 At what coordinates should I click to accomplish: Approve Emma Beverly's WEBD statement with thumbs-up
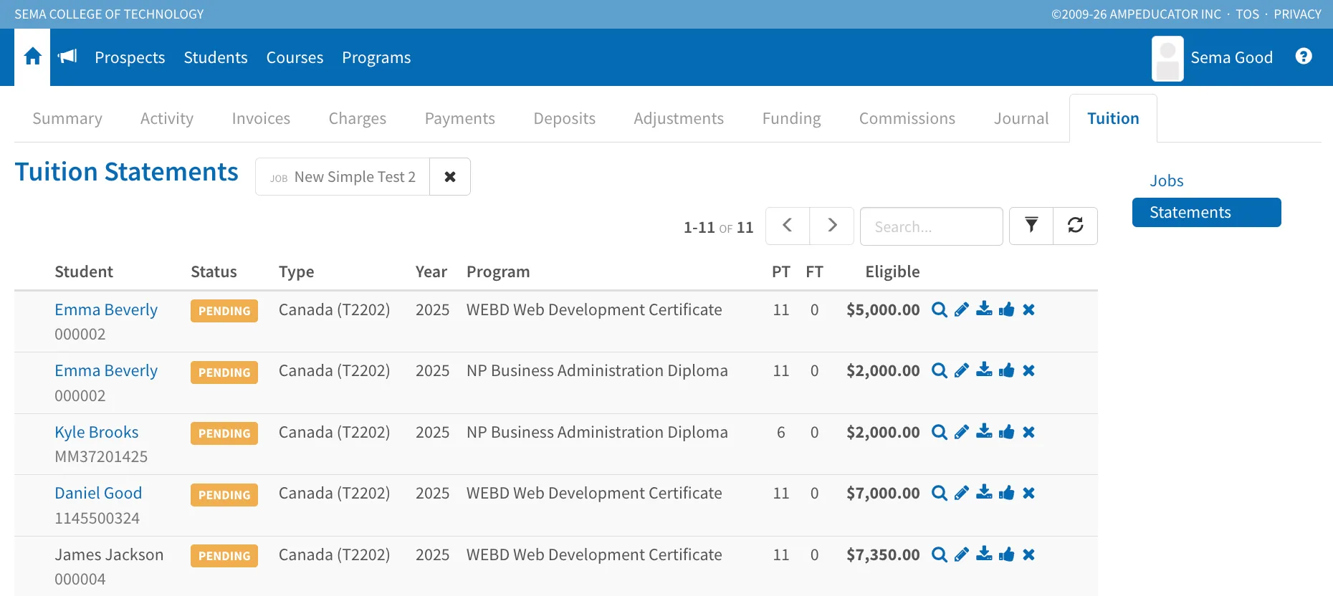pyautogui.click(x=1007, y=309)
